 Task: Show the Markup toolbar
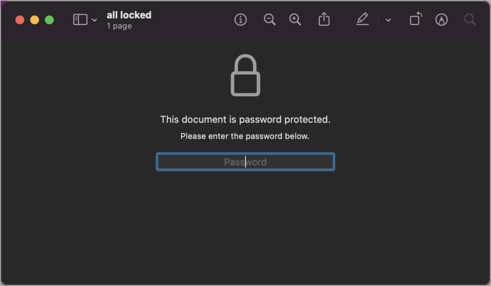click(x=442, y=20)
